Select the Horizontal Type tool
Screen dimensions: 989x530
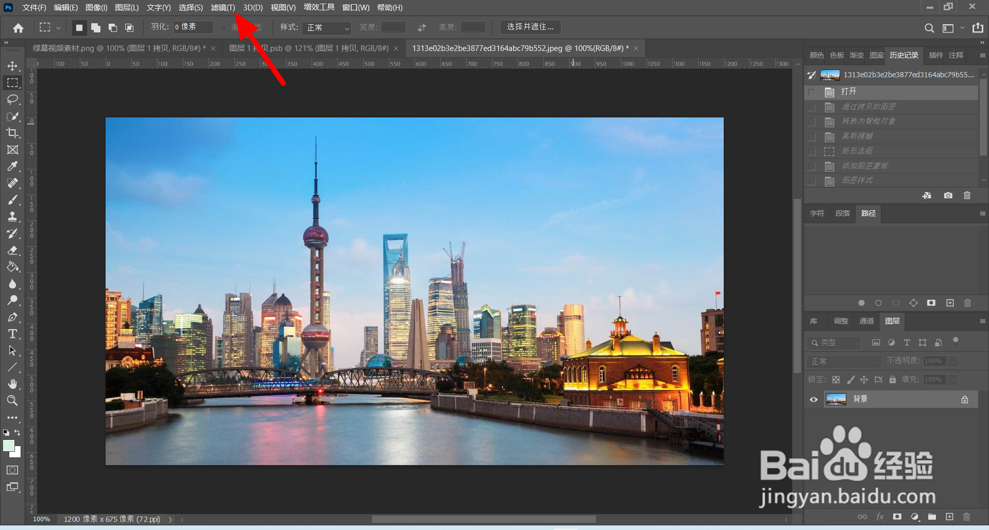pyautogui.click(x=13, y=334)
